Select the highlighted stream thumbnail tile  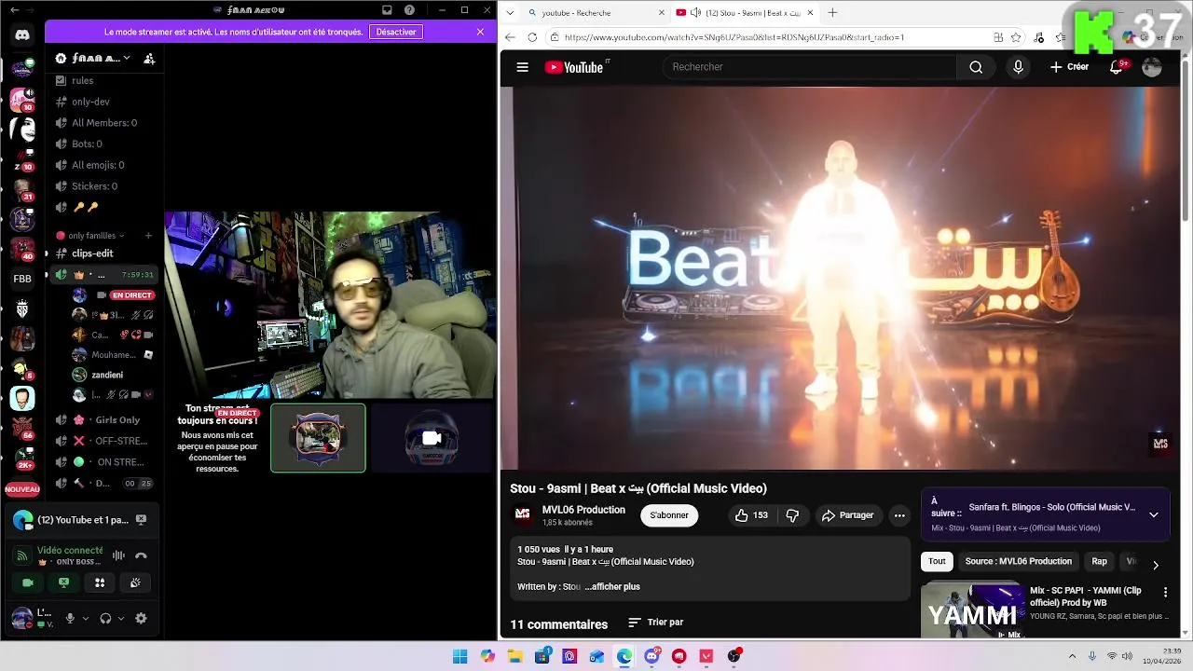tap(318, 438)
